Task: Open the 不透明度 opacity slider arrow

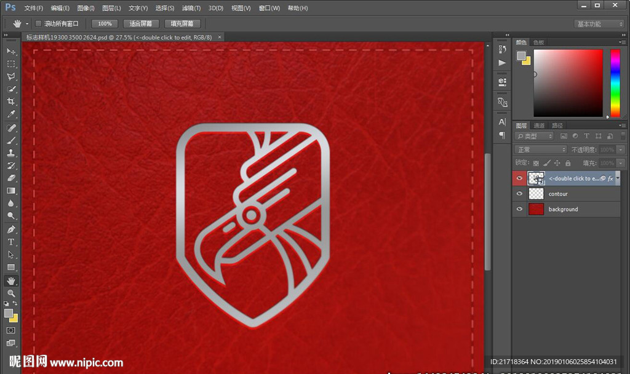Action: click(x=621, y=149)
